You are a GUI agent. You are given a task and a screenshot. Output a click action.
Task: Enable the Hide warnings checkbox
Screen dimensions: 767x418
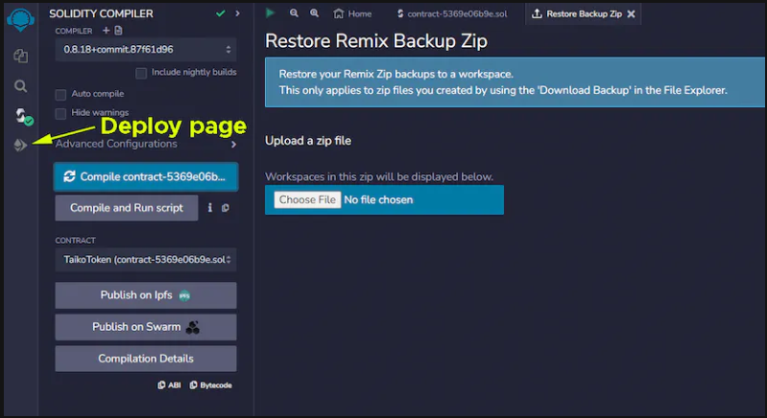[60, 113]
